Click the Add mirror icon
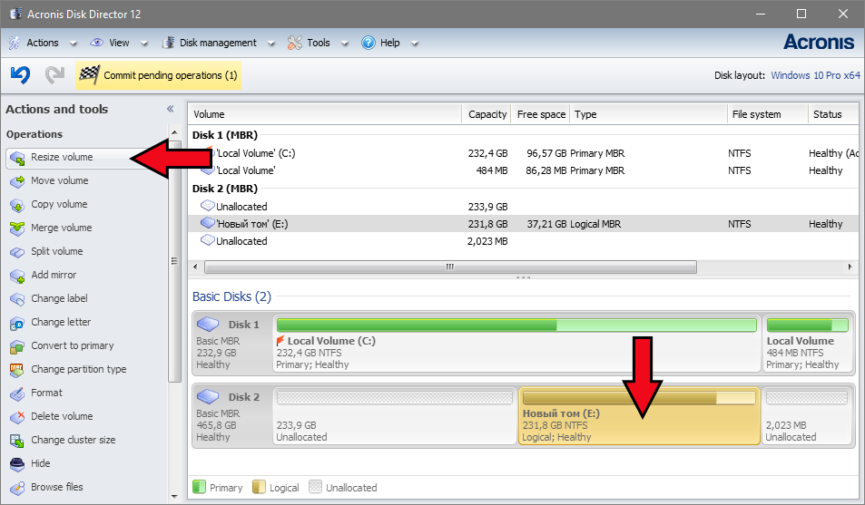The width and height of the screenshot is (865, 505). pyautogui.click(x=16, y=276)
